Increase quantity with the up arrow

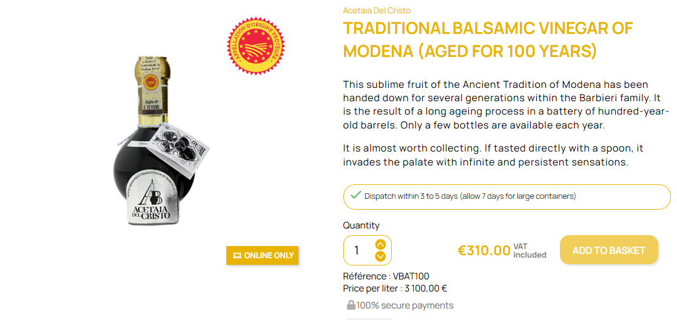[x=380, y=244]
